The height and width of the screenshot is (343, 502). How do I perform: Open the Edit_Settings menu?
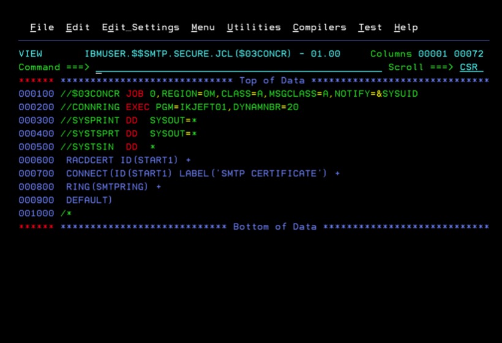click(141, 28)
